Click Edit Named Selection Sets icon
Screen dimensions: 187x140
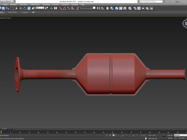78,9
